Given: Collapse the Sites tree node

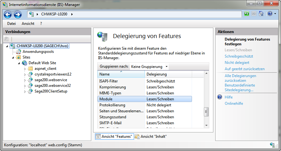Looking at the screenshot, I should coord(13,58).
